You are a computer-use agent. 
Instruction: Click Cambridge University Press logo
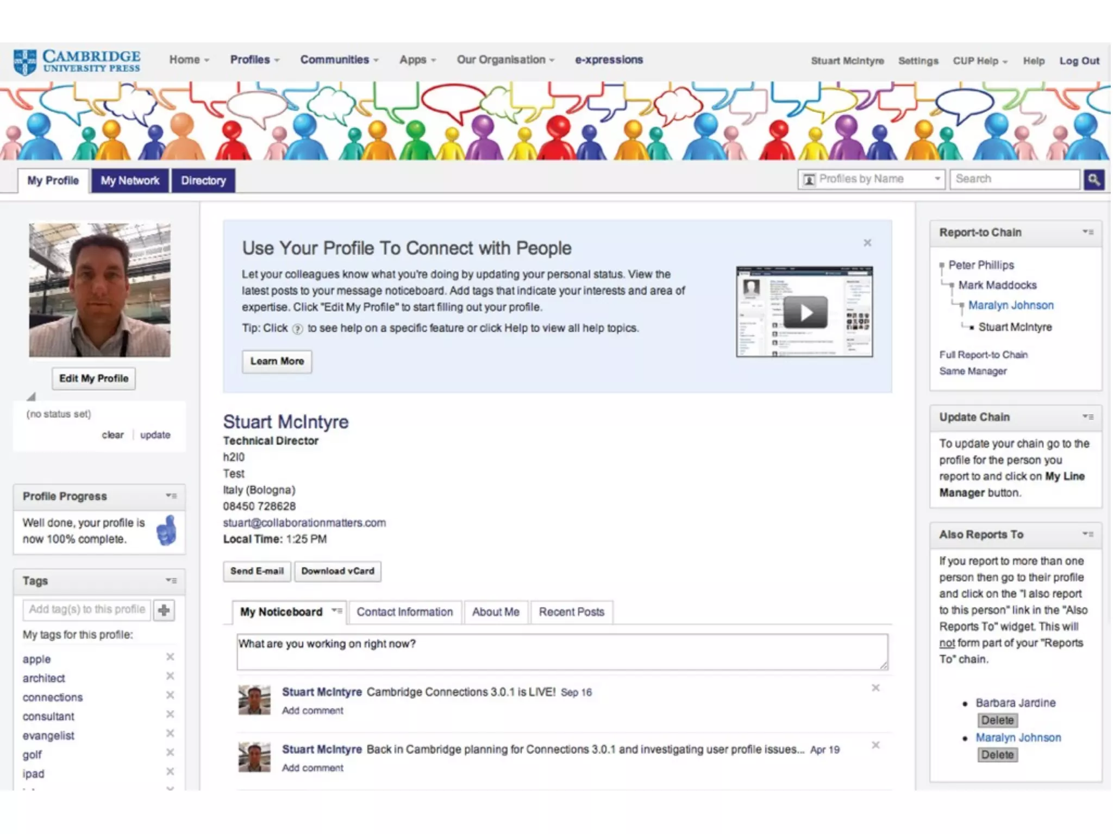77,62
